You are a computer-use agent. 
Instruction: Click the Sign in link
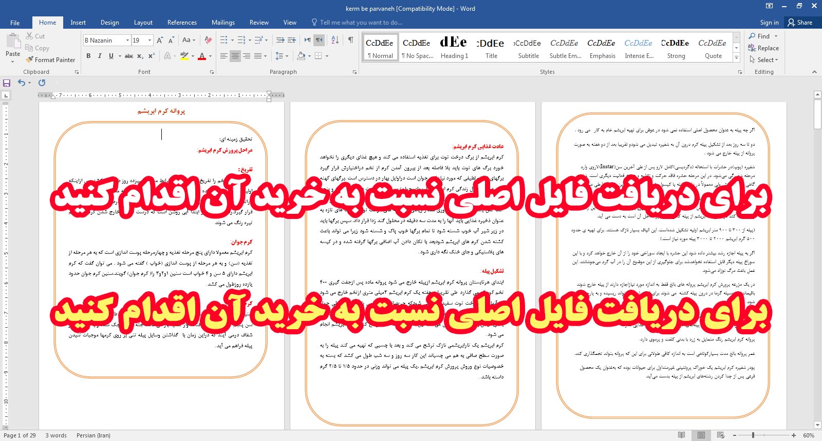click(x=769, y=23)
